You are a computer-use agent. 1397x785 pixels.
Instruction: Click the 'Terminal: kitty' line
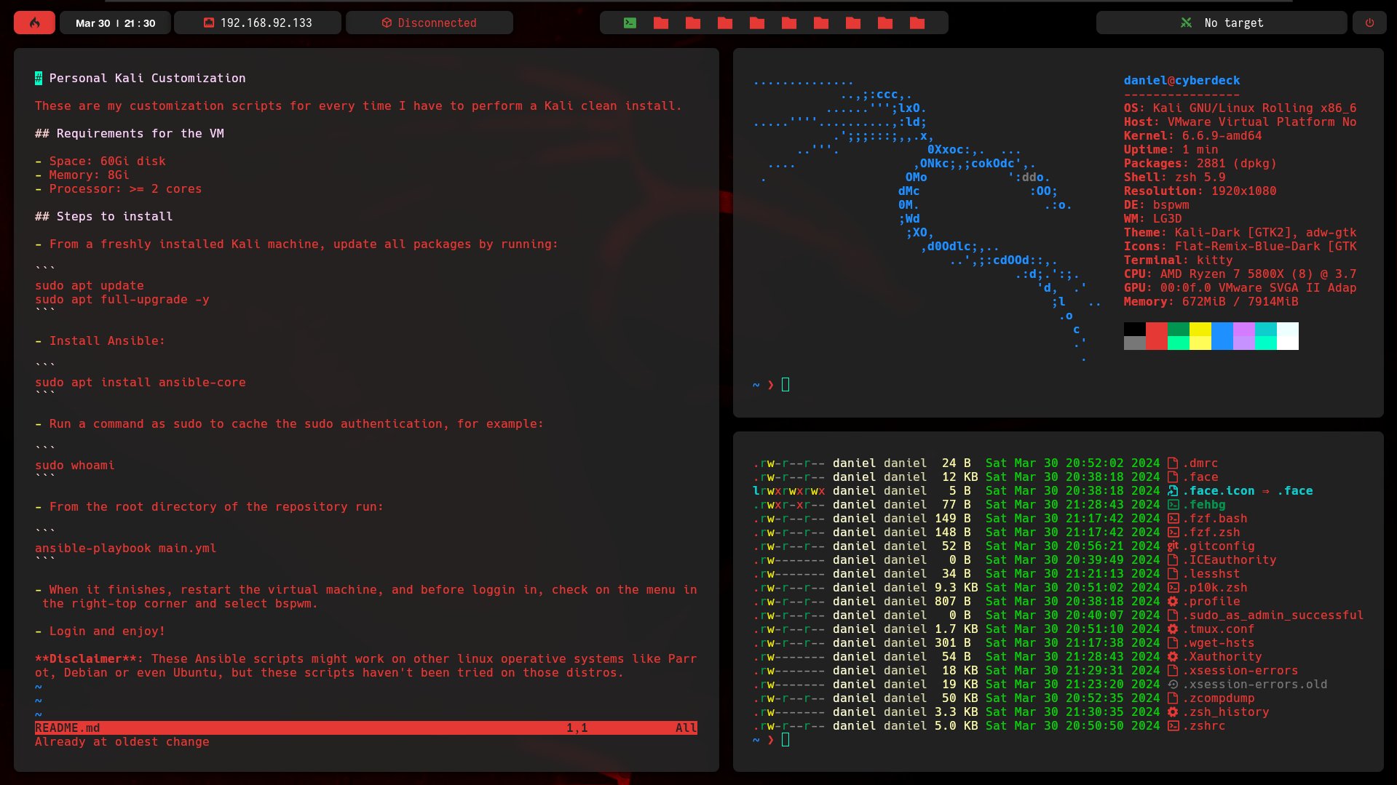1179,260
